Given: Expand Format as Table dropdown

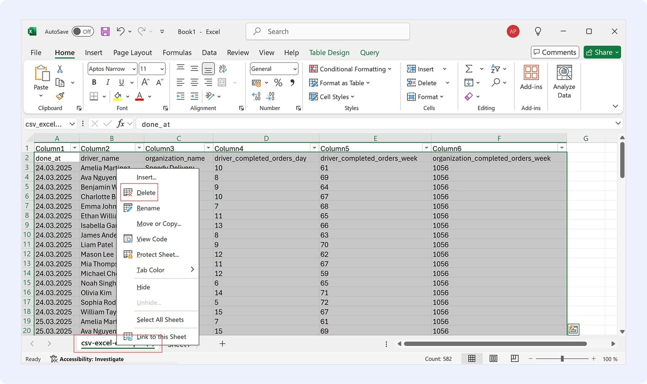Looking at the screenshot, I should pos(368,83).
